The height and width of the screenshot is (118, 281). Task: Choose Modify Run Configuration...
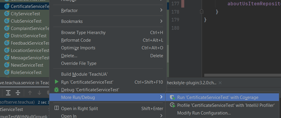click(222, 113)
